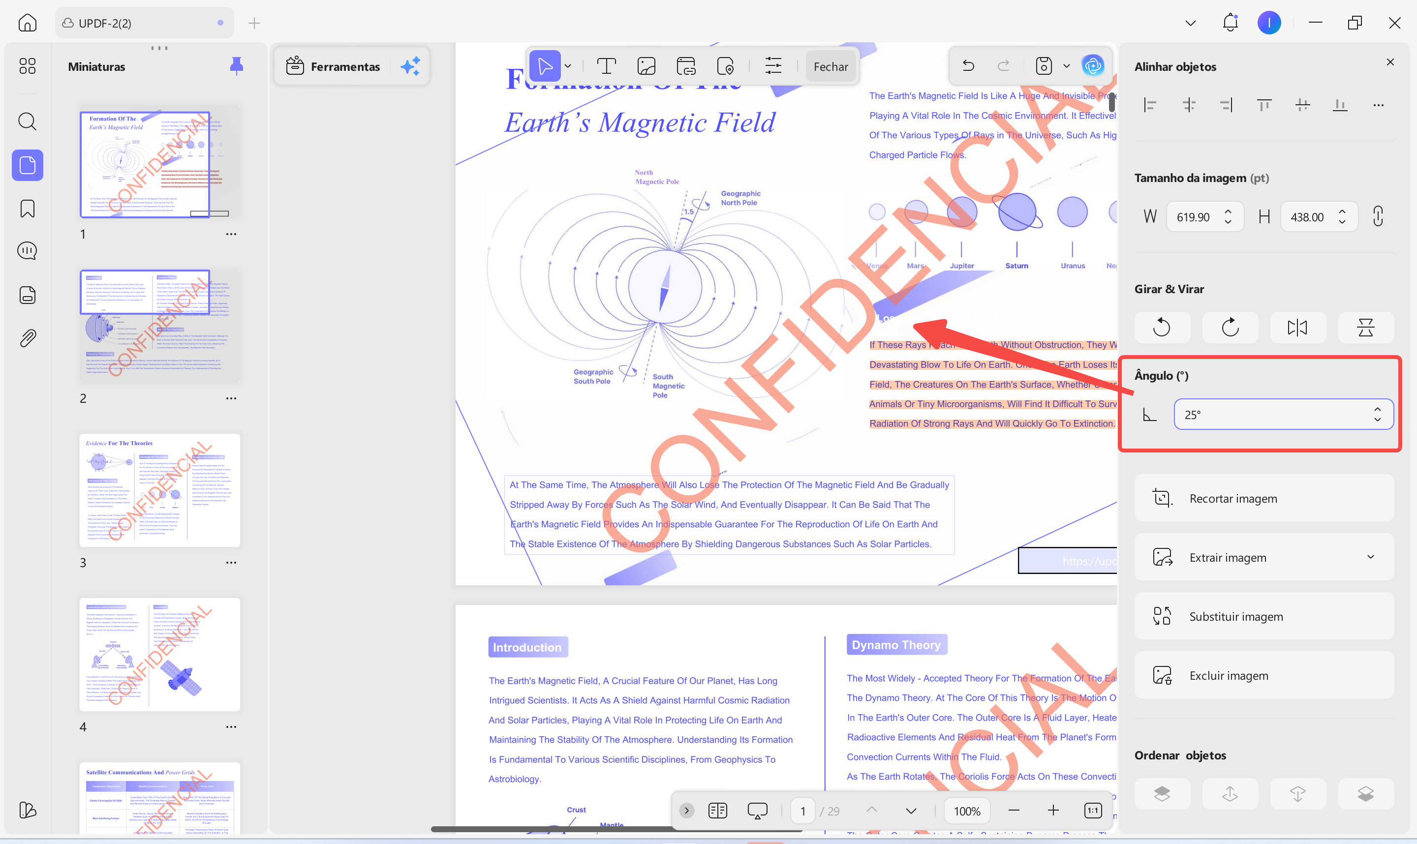Expand the title bar dropdown chevron
Viewport: 1417px width, 844px height.
click(x=1191, y=23)
